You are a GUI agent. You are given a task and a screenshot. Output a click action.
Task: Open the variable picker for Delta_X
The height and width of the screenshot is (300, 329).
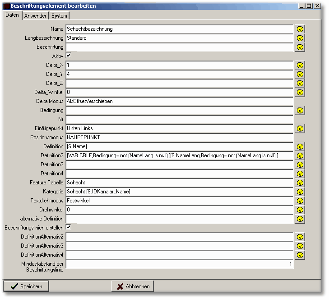(x=300, y=65)
